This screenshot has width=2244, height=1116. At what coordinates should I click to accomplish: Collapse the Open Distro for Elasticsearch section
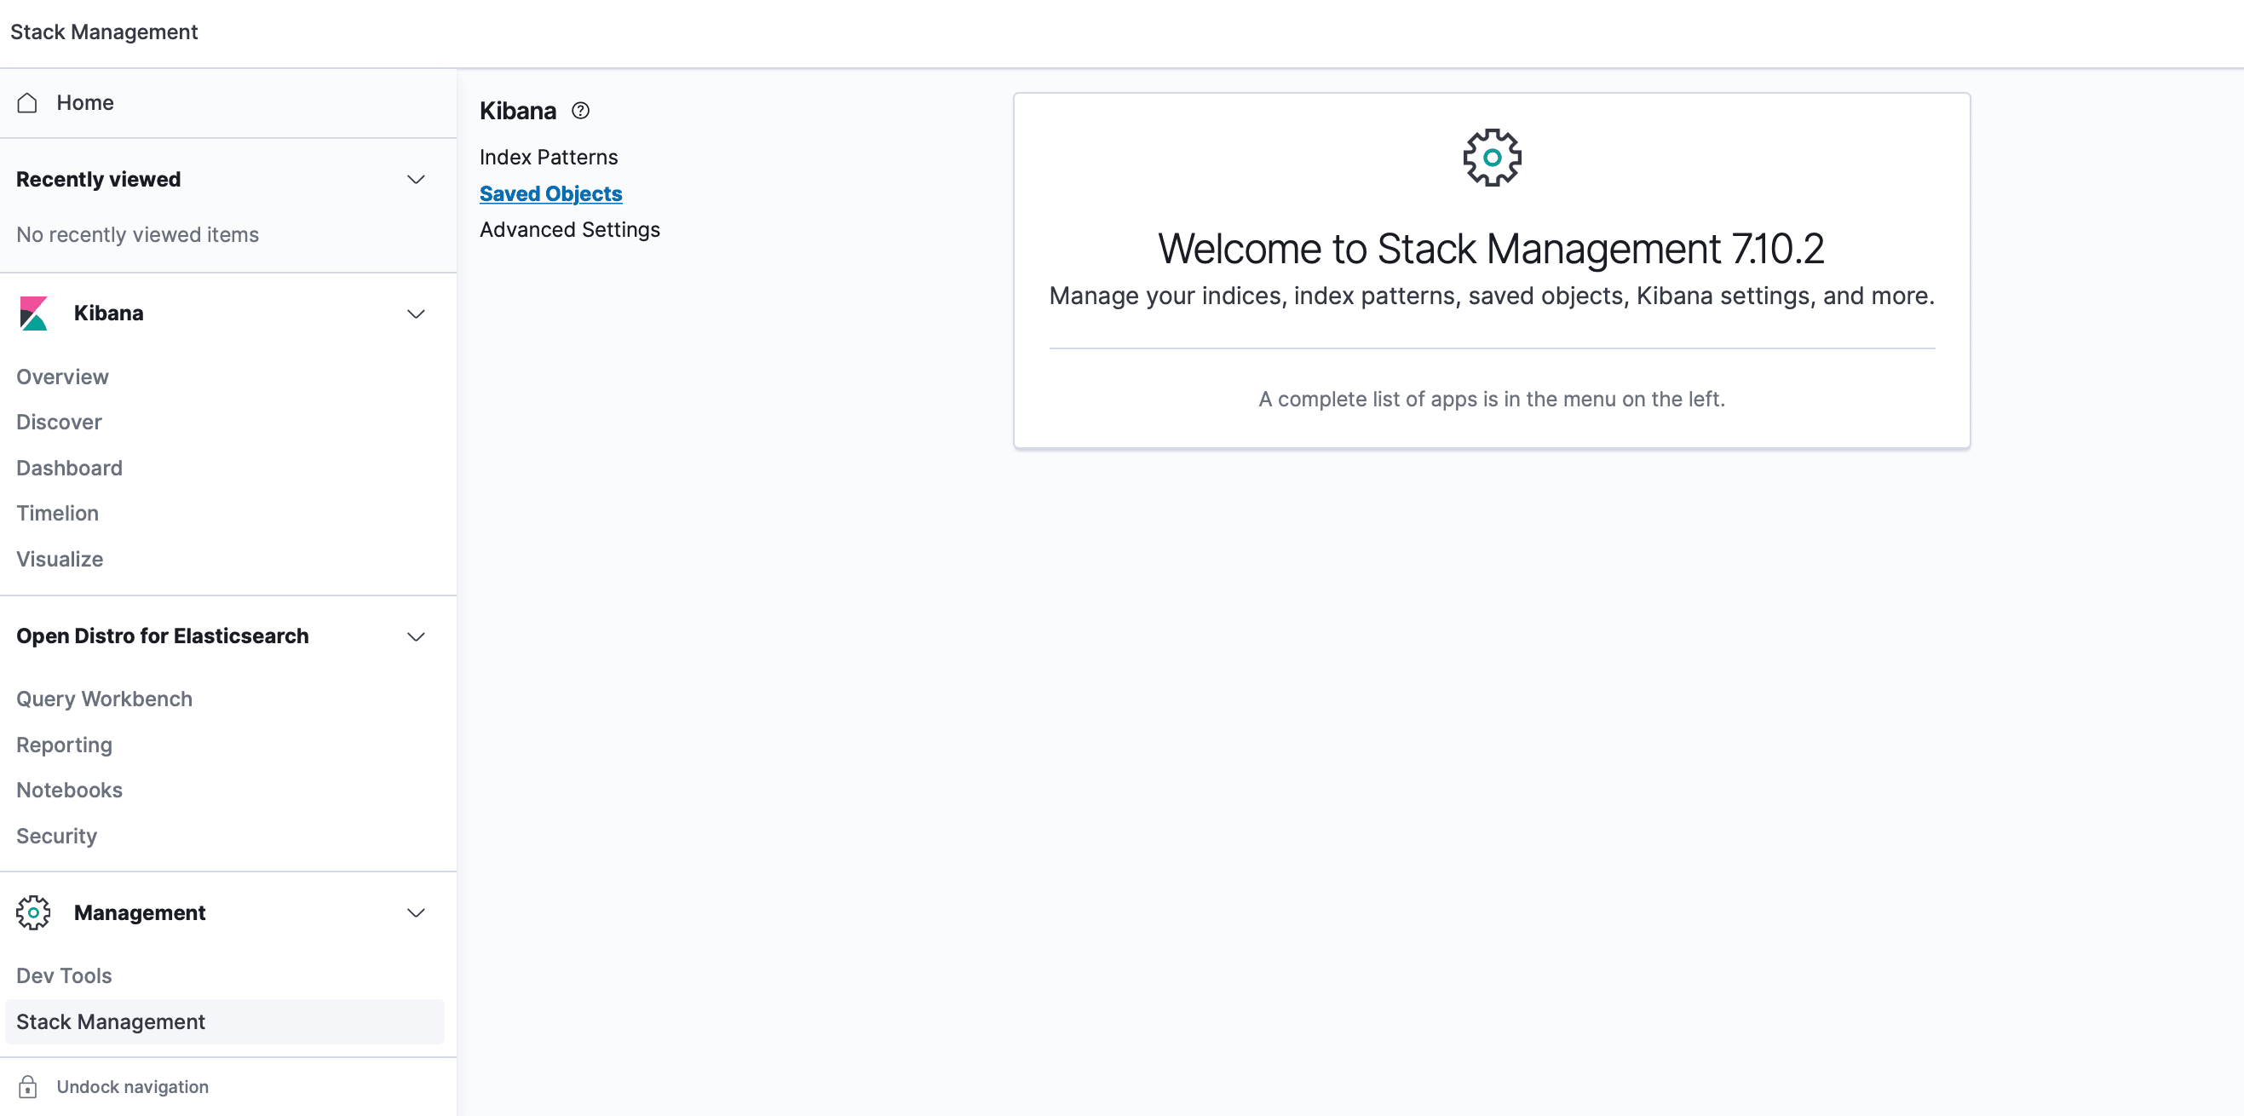tap(417, 637)
